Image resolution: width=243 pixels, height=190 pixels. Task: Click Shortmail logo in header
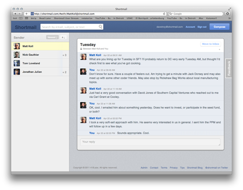coord(26,27)
